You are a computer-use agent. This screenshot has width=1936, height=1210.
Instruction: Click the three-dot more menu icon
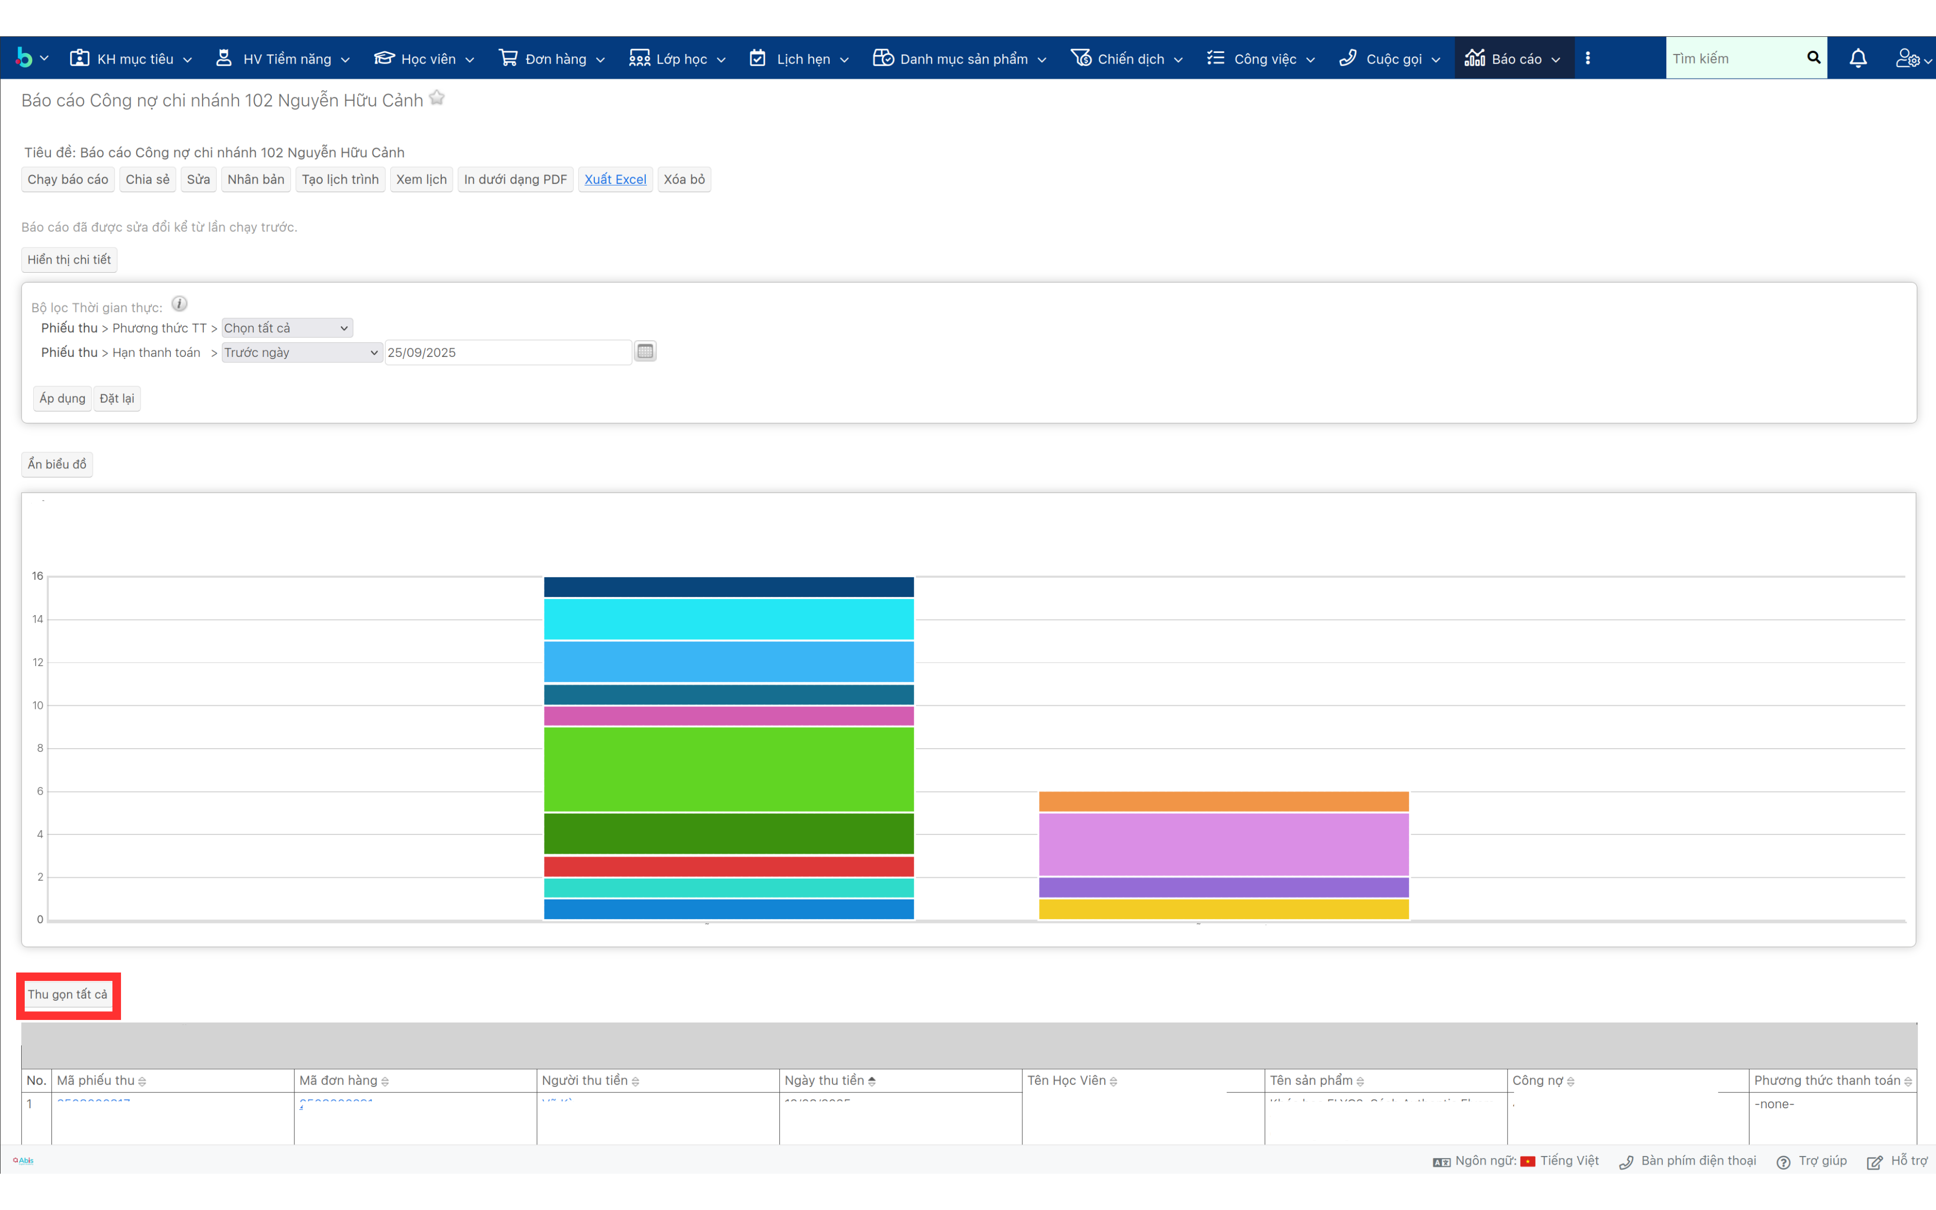point(1588,58)
